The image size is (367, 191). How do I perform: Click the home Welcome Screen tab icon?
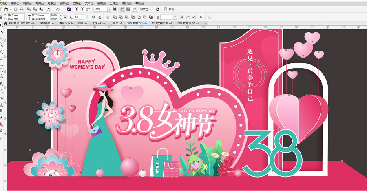(6, 23)
